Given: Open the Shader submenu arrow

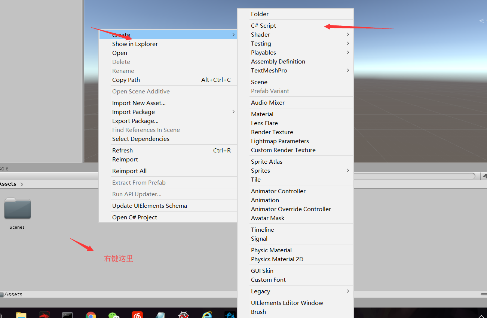Looking at the screenshot, I should (x=347, y=34).
